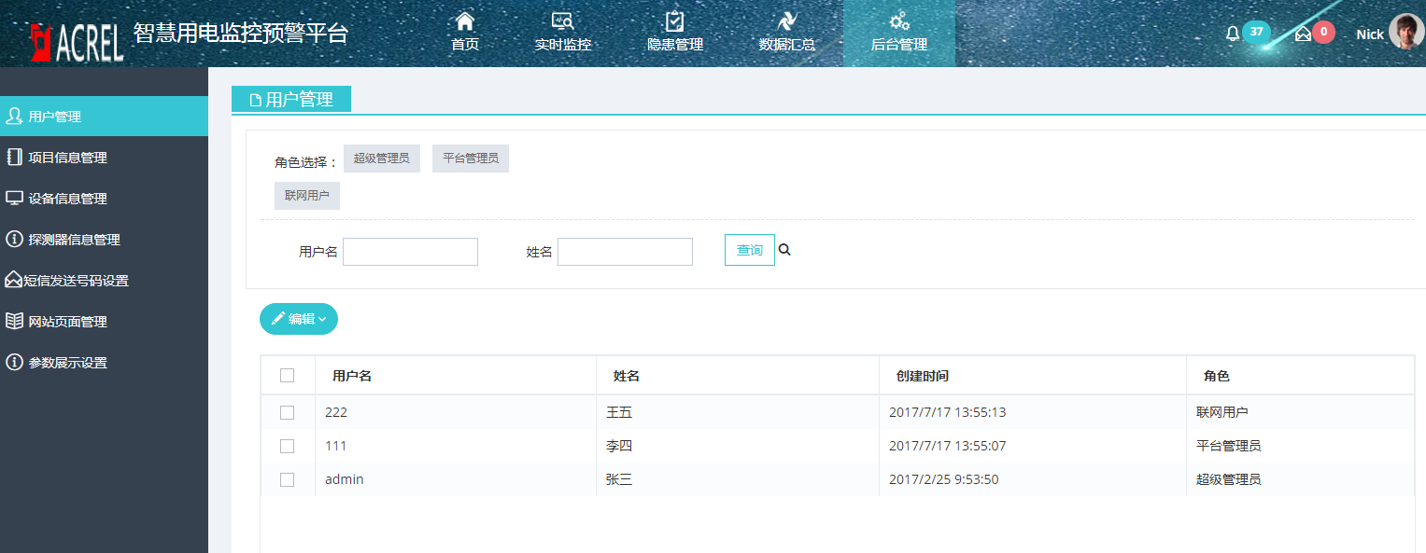Click the notification bell icon
This screenshot has width=1426, height=553.
click(1233, 34)
